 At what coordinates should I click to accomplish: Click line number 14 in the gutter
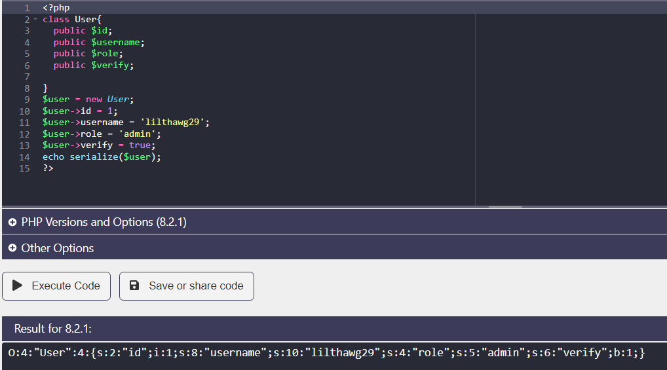24,157
